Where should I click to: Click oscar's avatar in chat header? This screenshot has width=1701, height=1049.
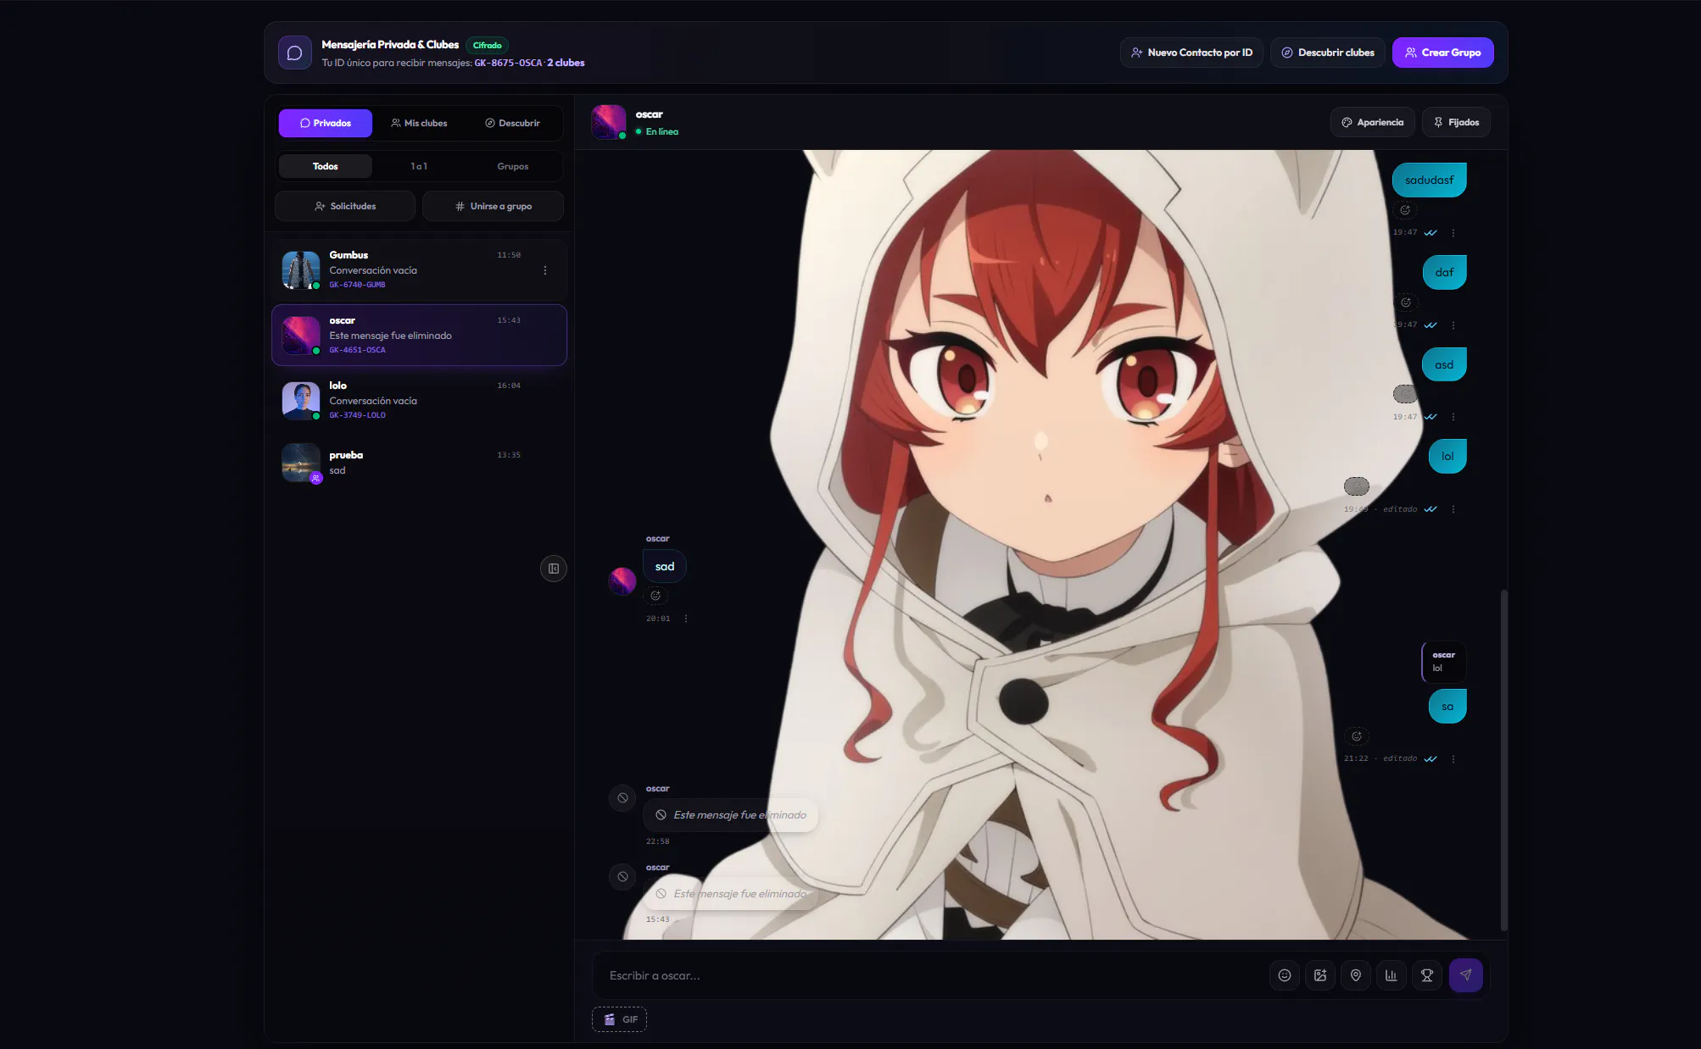click(x=609, y=122)
